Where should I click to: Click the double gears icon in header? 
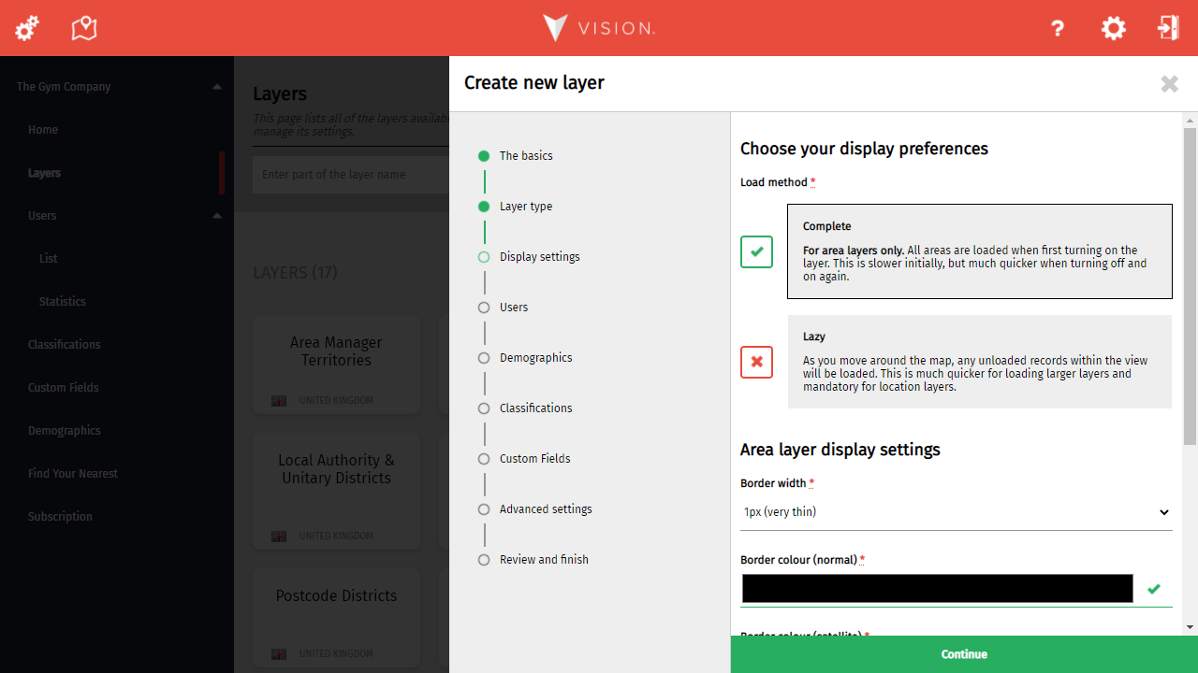click(27, 28)
